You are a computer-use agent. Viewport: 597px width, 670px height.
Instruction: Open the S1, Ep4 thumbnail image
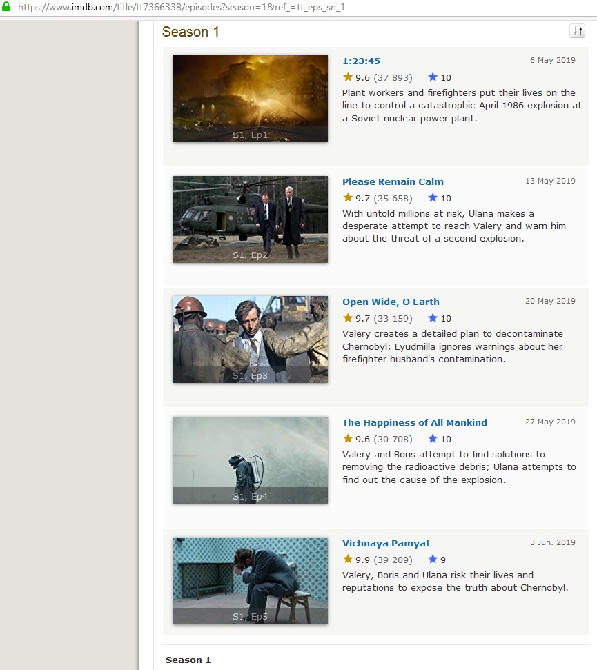(250, 460)
